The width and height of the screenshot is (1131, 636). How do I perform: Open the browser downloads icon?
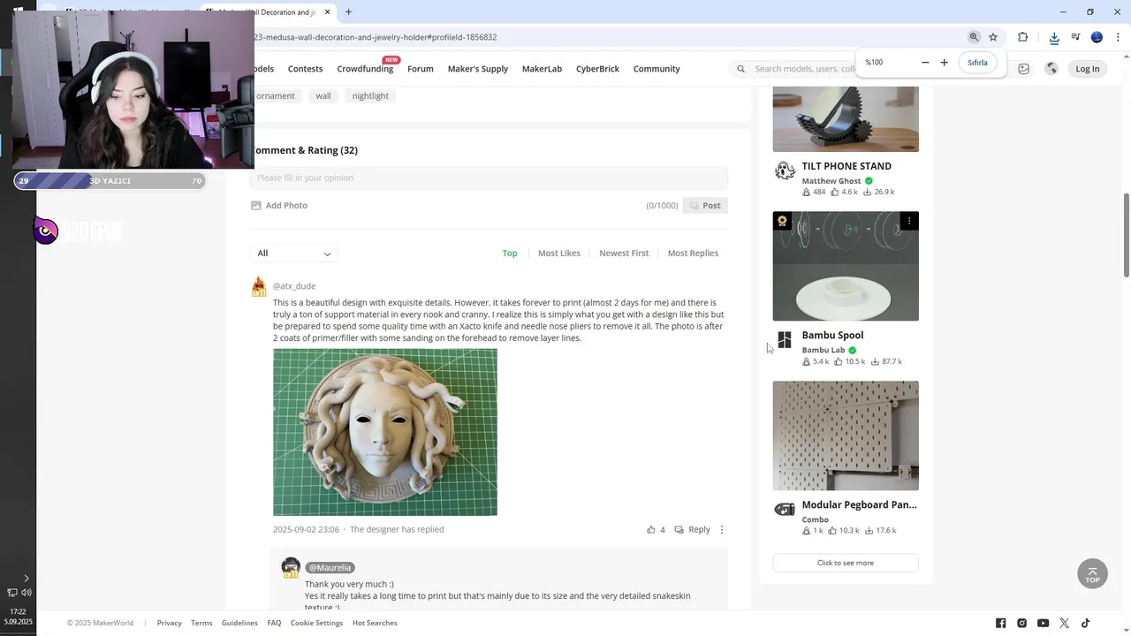pos(1054,37)
